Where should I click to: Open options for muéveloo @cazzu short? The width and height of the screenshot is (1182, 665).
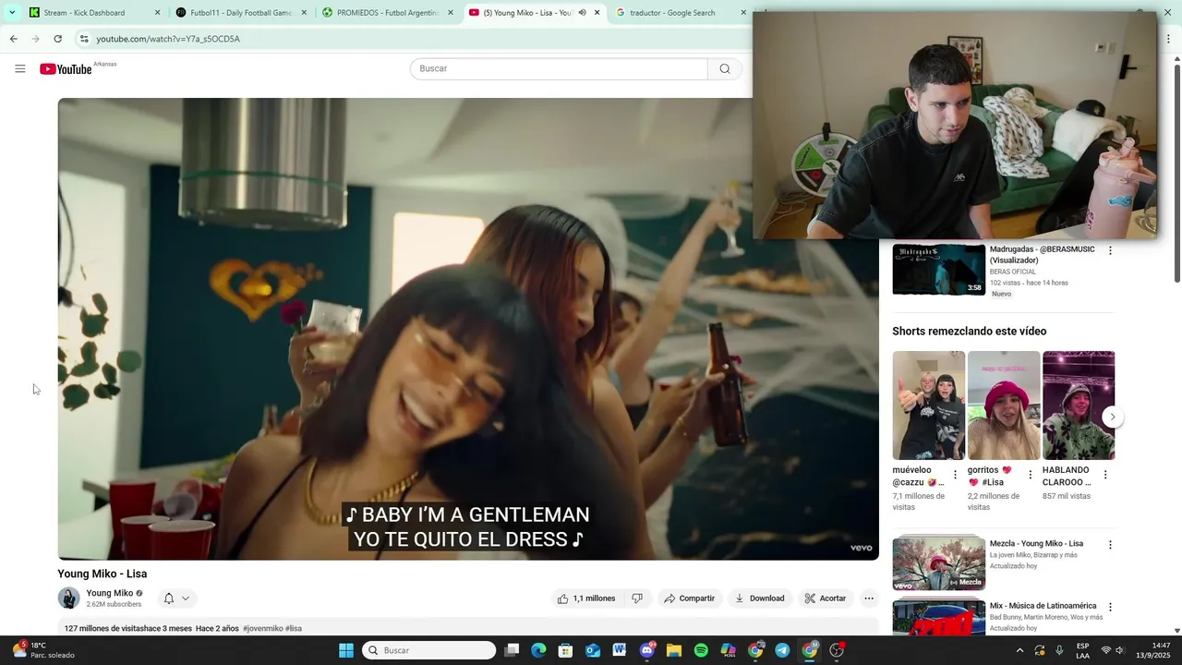click(955, 475)
